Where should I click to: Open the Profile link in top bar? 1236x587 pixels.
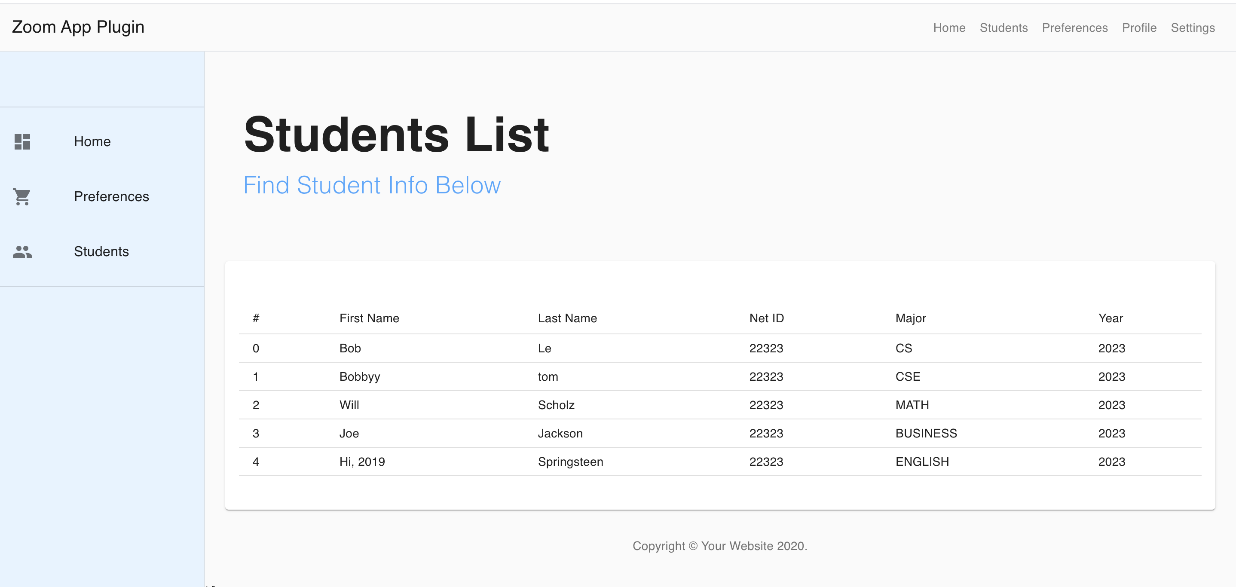click(x=1139, y=28)
